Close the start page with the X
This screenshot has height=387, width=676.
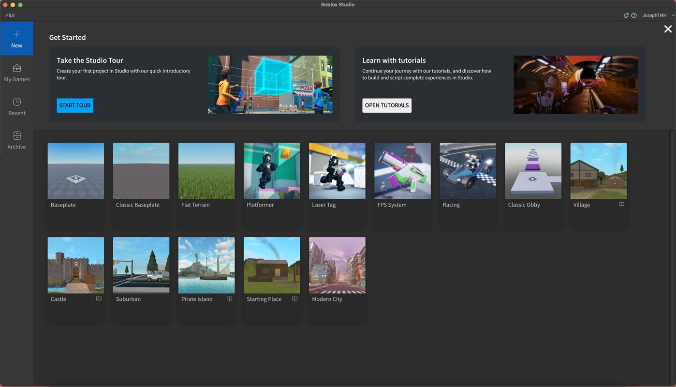tap(668, 29)
